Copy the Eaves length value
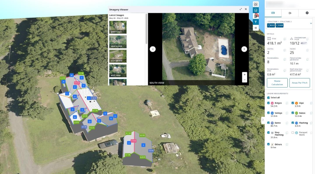Viewport: 315px width, 174px height. pos(287,123)
